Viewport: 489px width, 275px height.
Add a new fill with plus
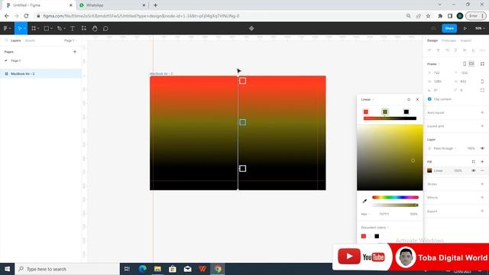click(x=482, y=161)
